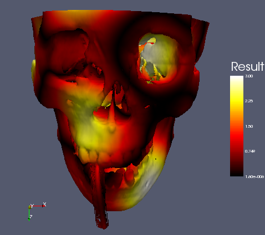Click the 2.25 legend label

coord(249,101)
